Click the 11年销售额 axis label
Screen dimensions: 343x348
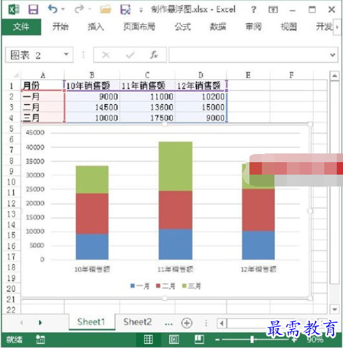[x=175, y=269]
